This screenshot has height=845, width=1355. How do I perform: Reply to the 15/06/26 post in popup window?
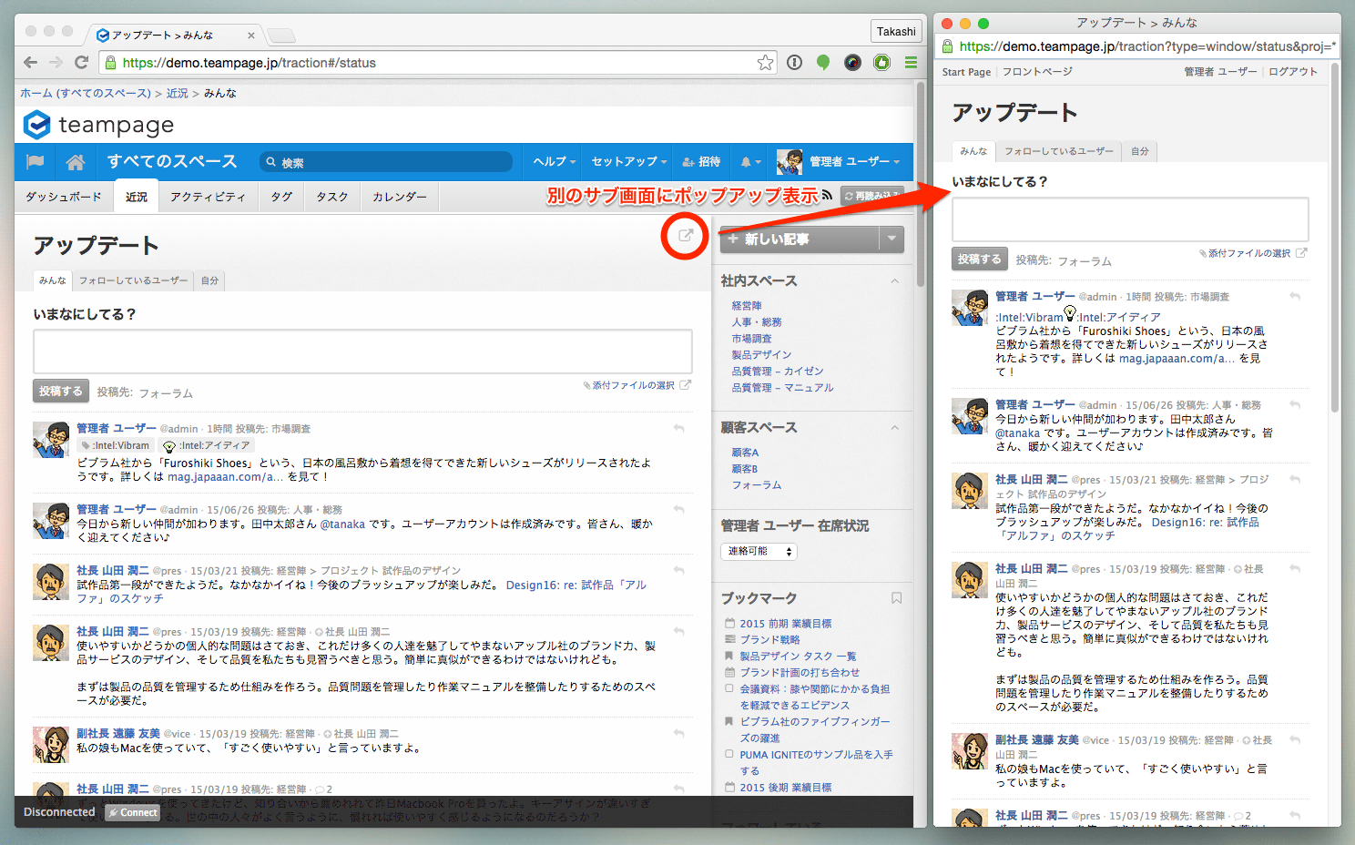point(1295,405)
